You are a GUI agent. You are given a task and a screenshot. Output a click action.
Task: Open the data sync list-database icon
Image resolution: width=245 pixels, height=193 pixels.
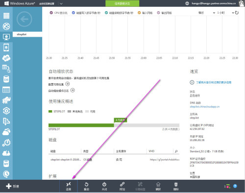6,69
